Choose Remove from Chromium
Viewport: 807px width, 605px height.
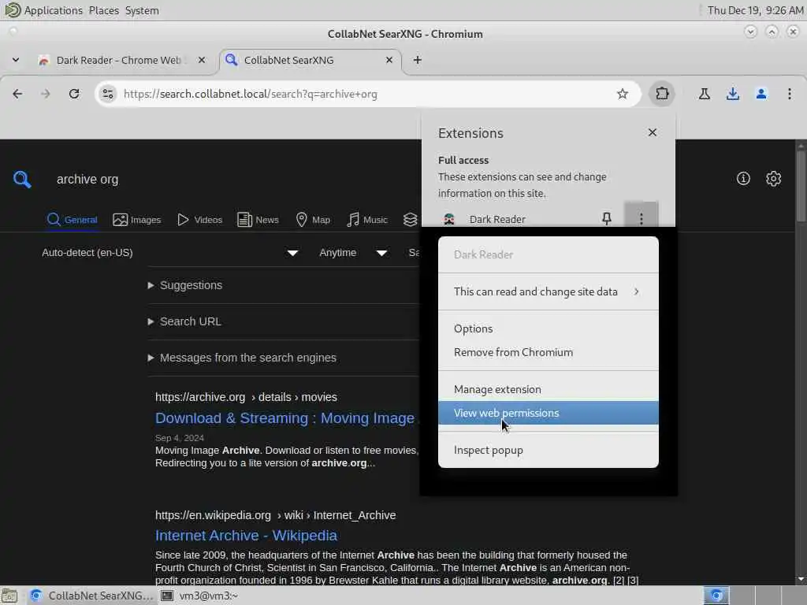click(549, 352)
